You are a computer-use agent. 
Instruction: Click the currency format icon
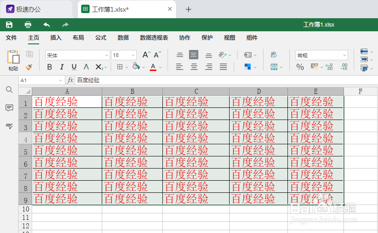tap(315, 66)
